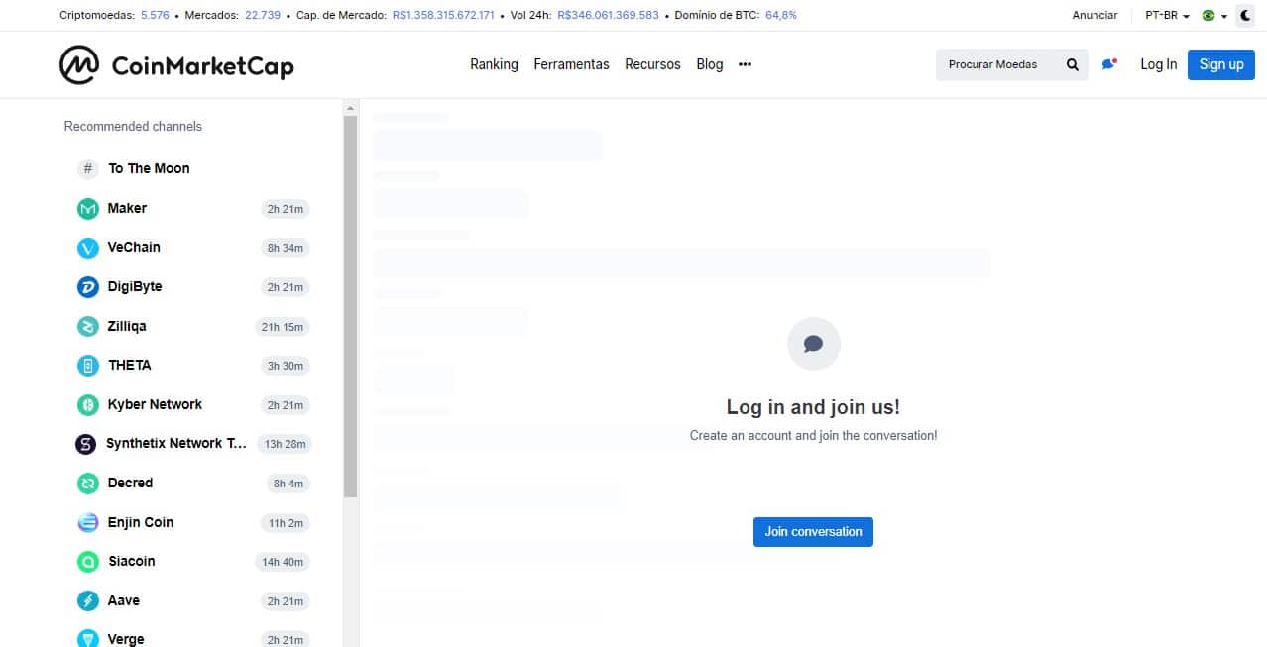Click the search magnifier icon

pos(1072,64)
